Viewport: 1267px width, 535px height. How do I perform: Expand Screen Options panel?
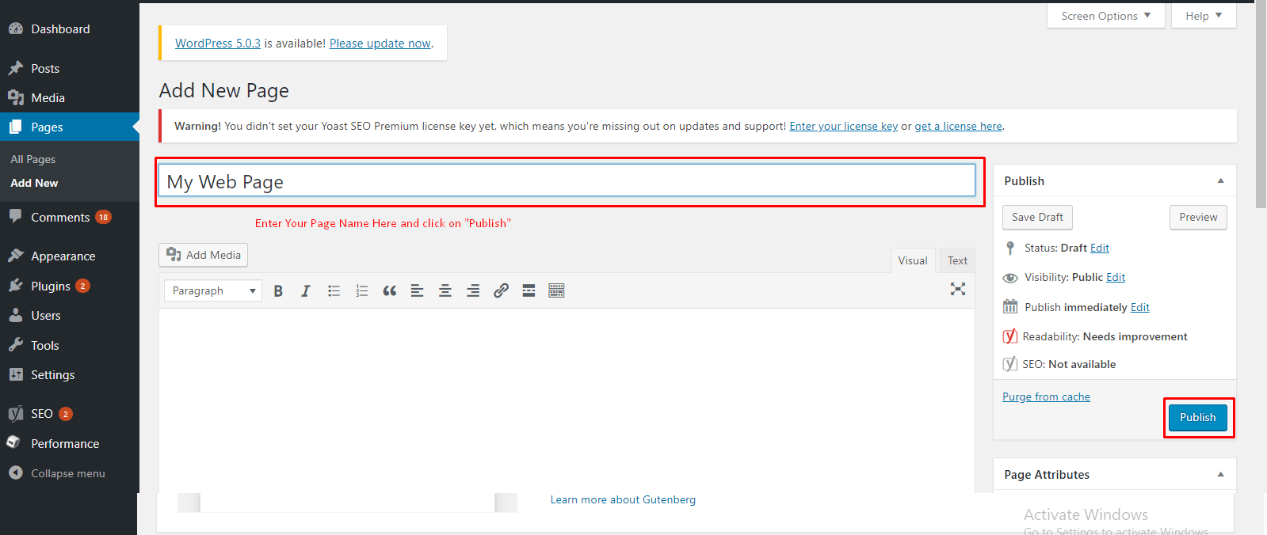point(1106,16)
